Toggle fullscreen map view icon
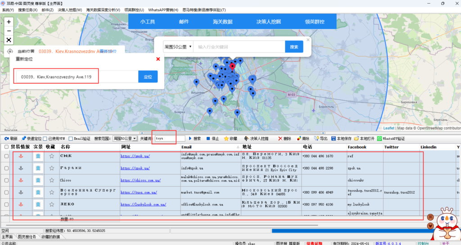 [x=9, y=40]
